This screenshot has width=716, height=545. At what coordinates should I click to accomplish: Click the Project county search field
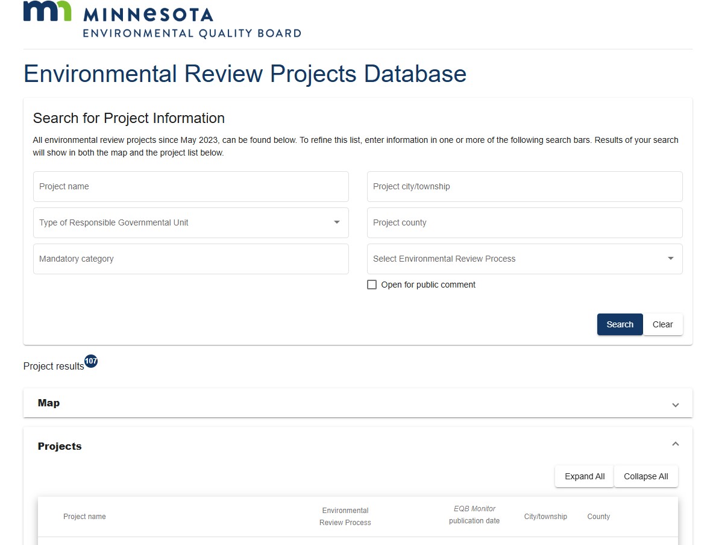(524, 222)
